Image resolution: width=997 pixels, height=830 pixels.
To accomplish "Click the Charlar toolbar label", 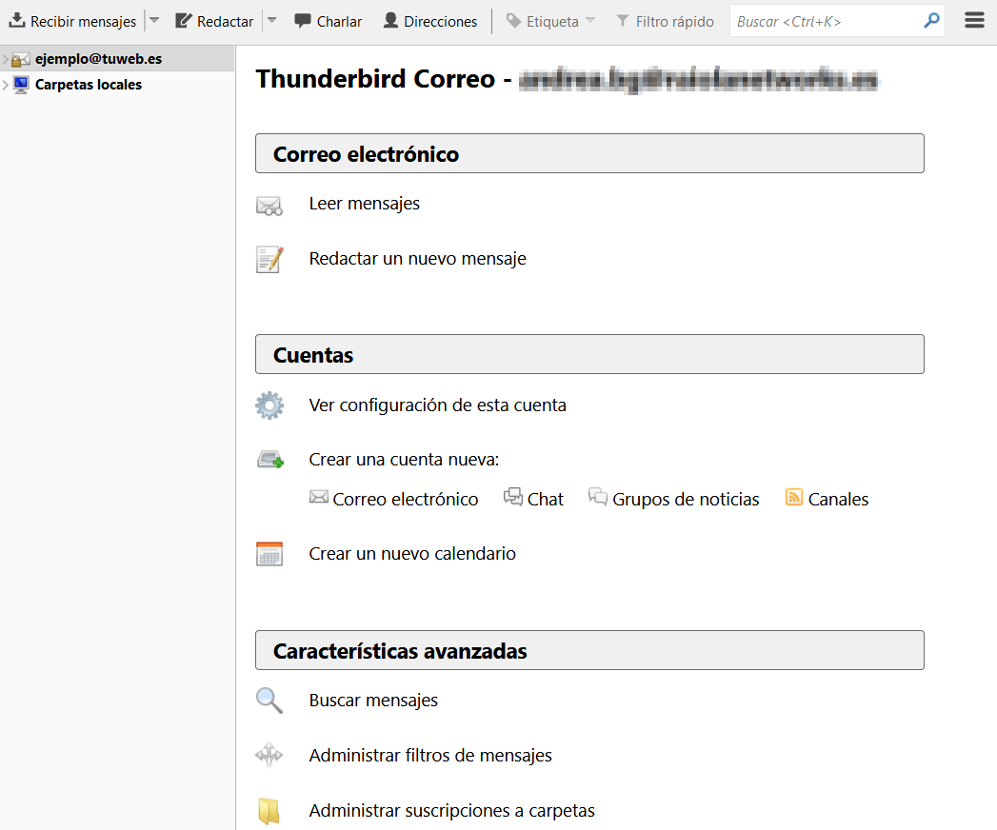I will coord(340,22).
